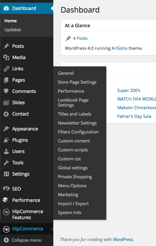Click the Posts pushpin icon in sidebar
The image size is (156, 246).
pos(6,46)
